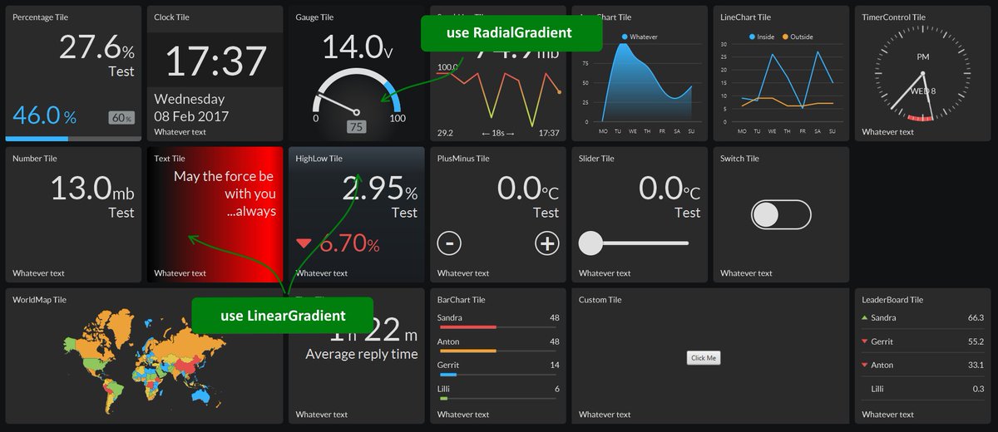Click the red down arrow beside Gerrit in LeaderBoard
The width and height of the screenshot is (998, 432).
tap(865, 341)
